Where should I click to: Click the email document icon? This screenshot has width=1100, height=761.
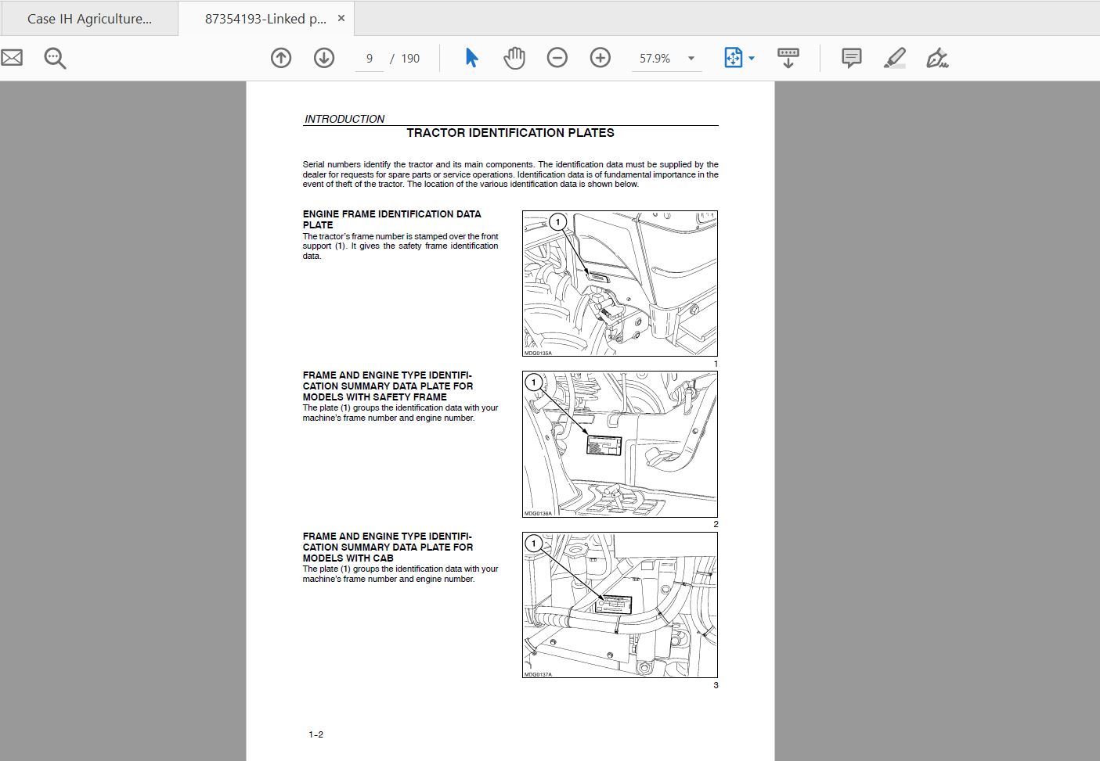click(x=12, y=57)
